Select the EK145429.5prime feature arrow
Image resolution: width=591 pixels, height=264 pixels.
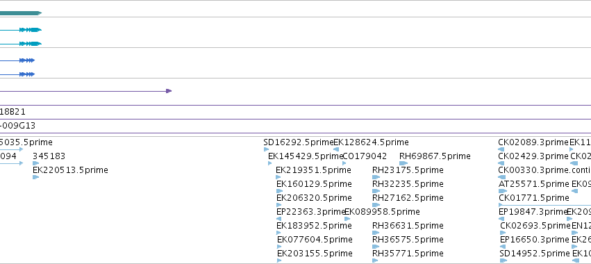coord(270,163)
